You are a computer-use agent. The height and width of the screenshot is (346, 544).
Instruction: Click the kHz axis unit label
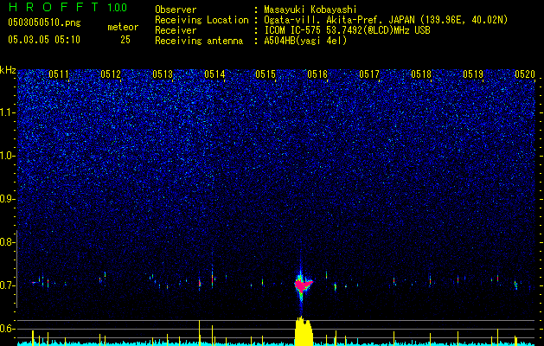click(x=8, y=70)
